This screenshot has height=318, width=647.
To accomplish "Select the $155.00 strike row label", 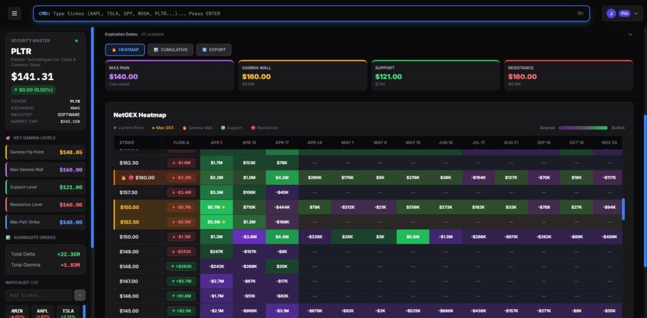I will pyautogui.click(x=130, y=207).
